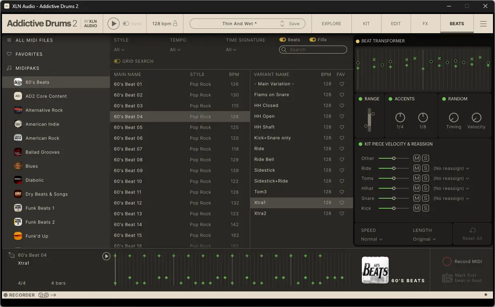Favorite the Main Variation heart
This screenshot has width=495, height=307.
341,84
